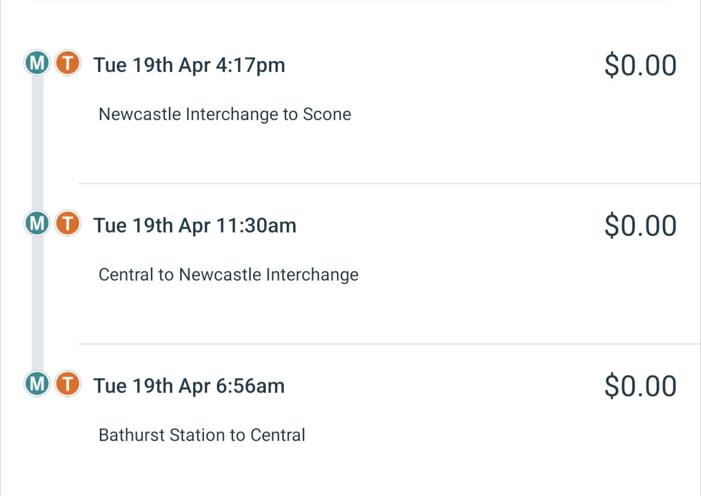Click the divider line below the Newcastle to Scone trip
Screen dimensions: 701x496
click(389, 183)
